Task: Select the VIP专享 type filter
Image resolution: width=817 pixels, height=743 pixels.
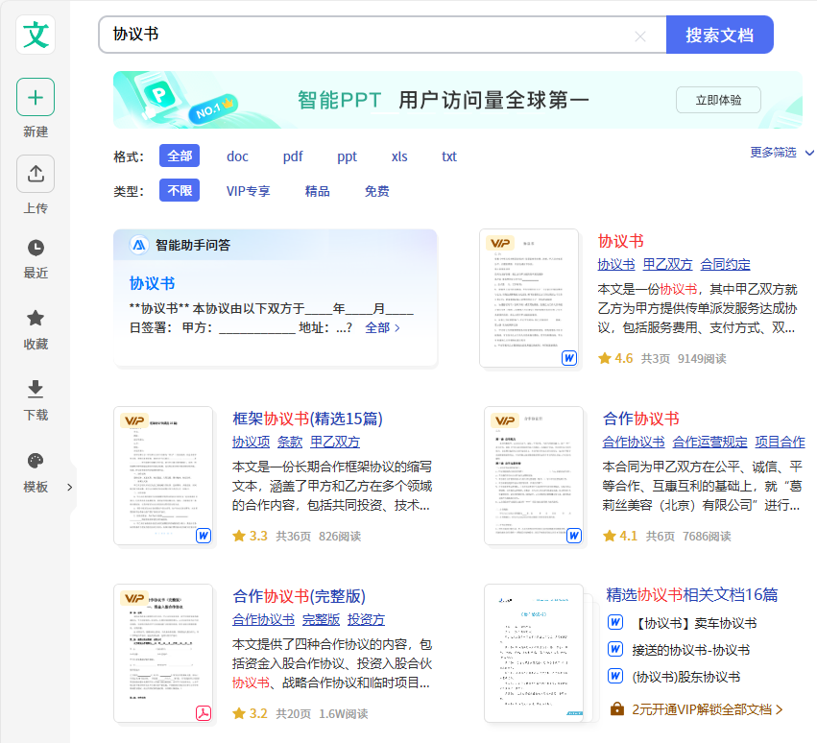Action: pyautogui.click(x=249, y=191)
